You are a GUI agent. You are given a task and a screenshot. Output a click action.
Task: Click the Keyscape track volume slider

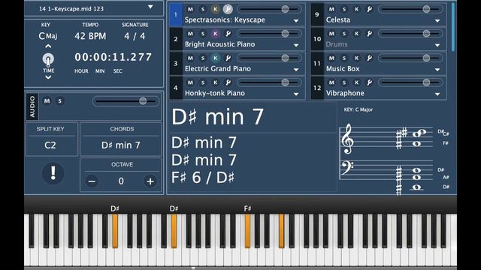pos(269,9)
